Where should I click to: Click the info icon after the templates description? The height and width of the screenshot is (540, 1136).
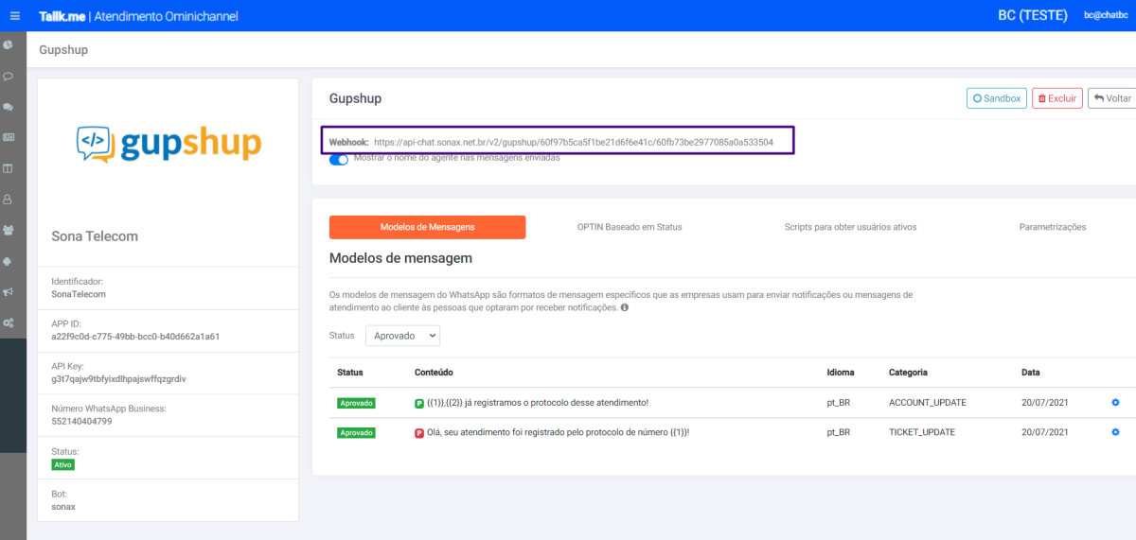click(625, 307)
